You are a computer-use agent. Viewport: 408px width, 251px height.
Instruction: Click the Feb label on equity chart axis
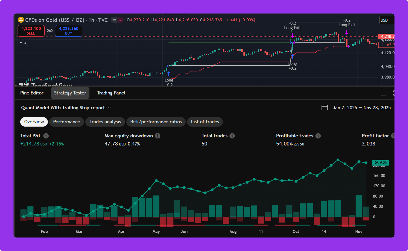[44, 232]
